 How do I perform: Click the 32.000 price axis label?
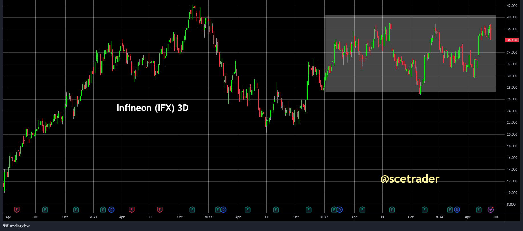click(x=512, y=64)
